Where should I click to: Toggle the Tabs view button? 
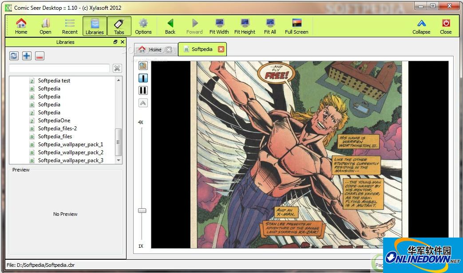coord(119,26)
